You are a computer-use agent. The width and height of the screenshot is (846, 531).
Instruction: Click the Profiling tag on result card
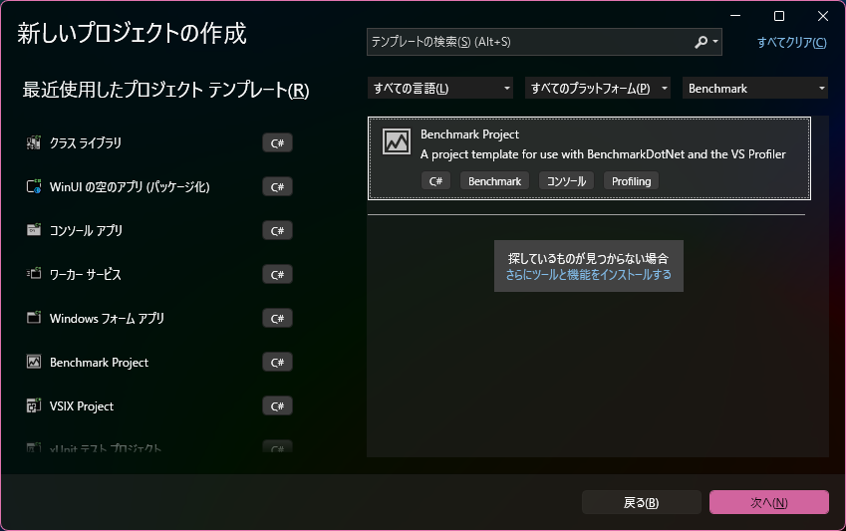click(x=632, y=180)
